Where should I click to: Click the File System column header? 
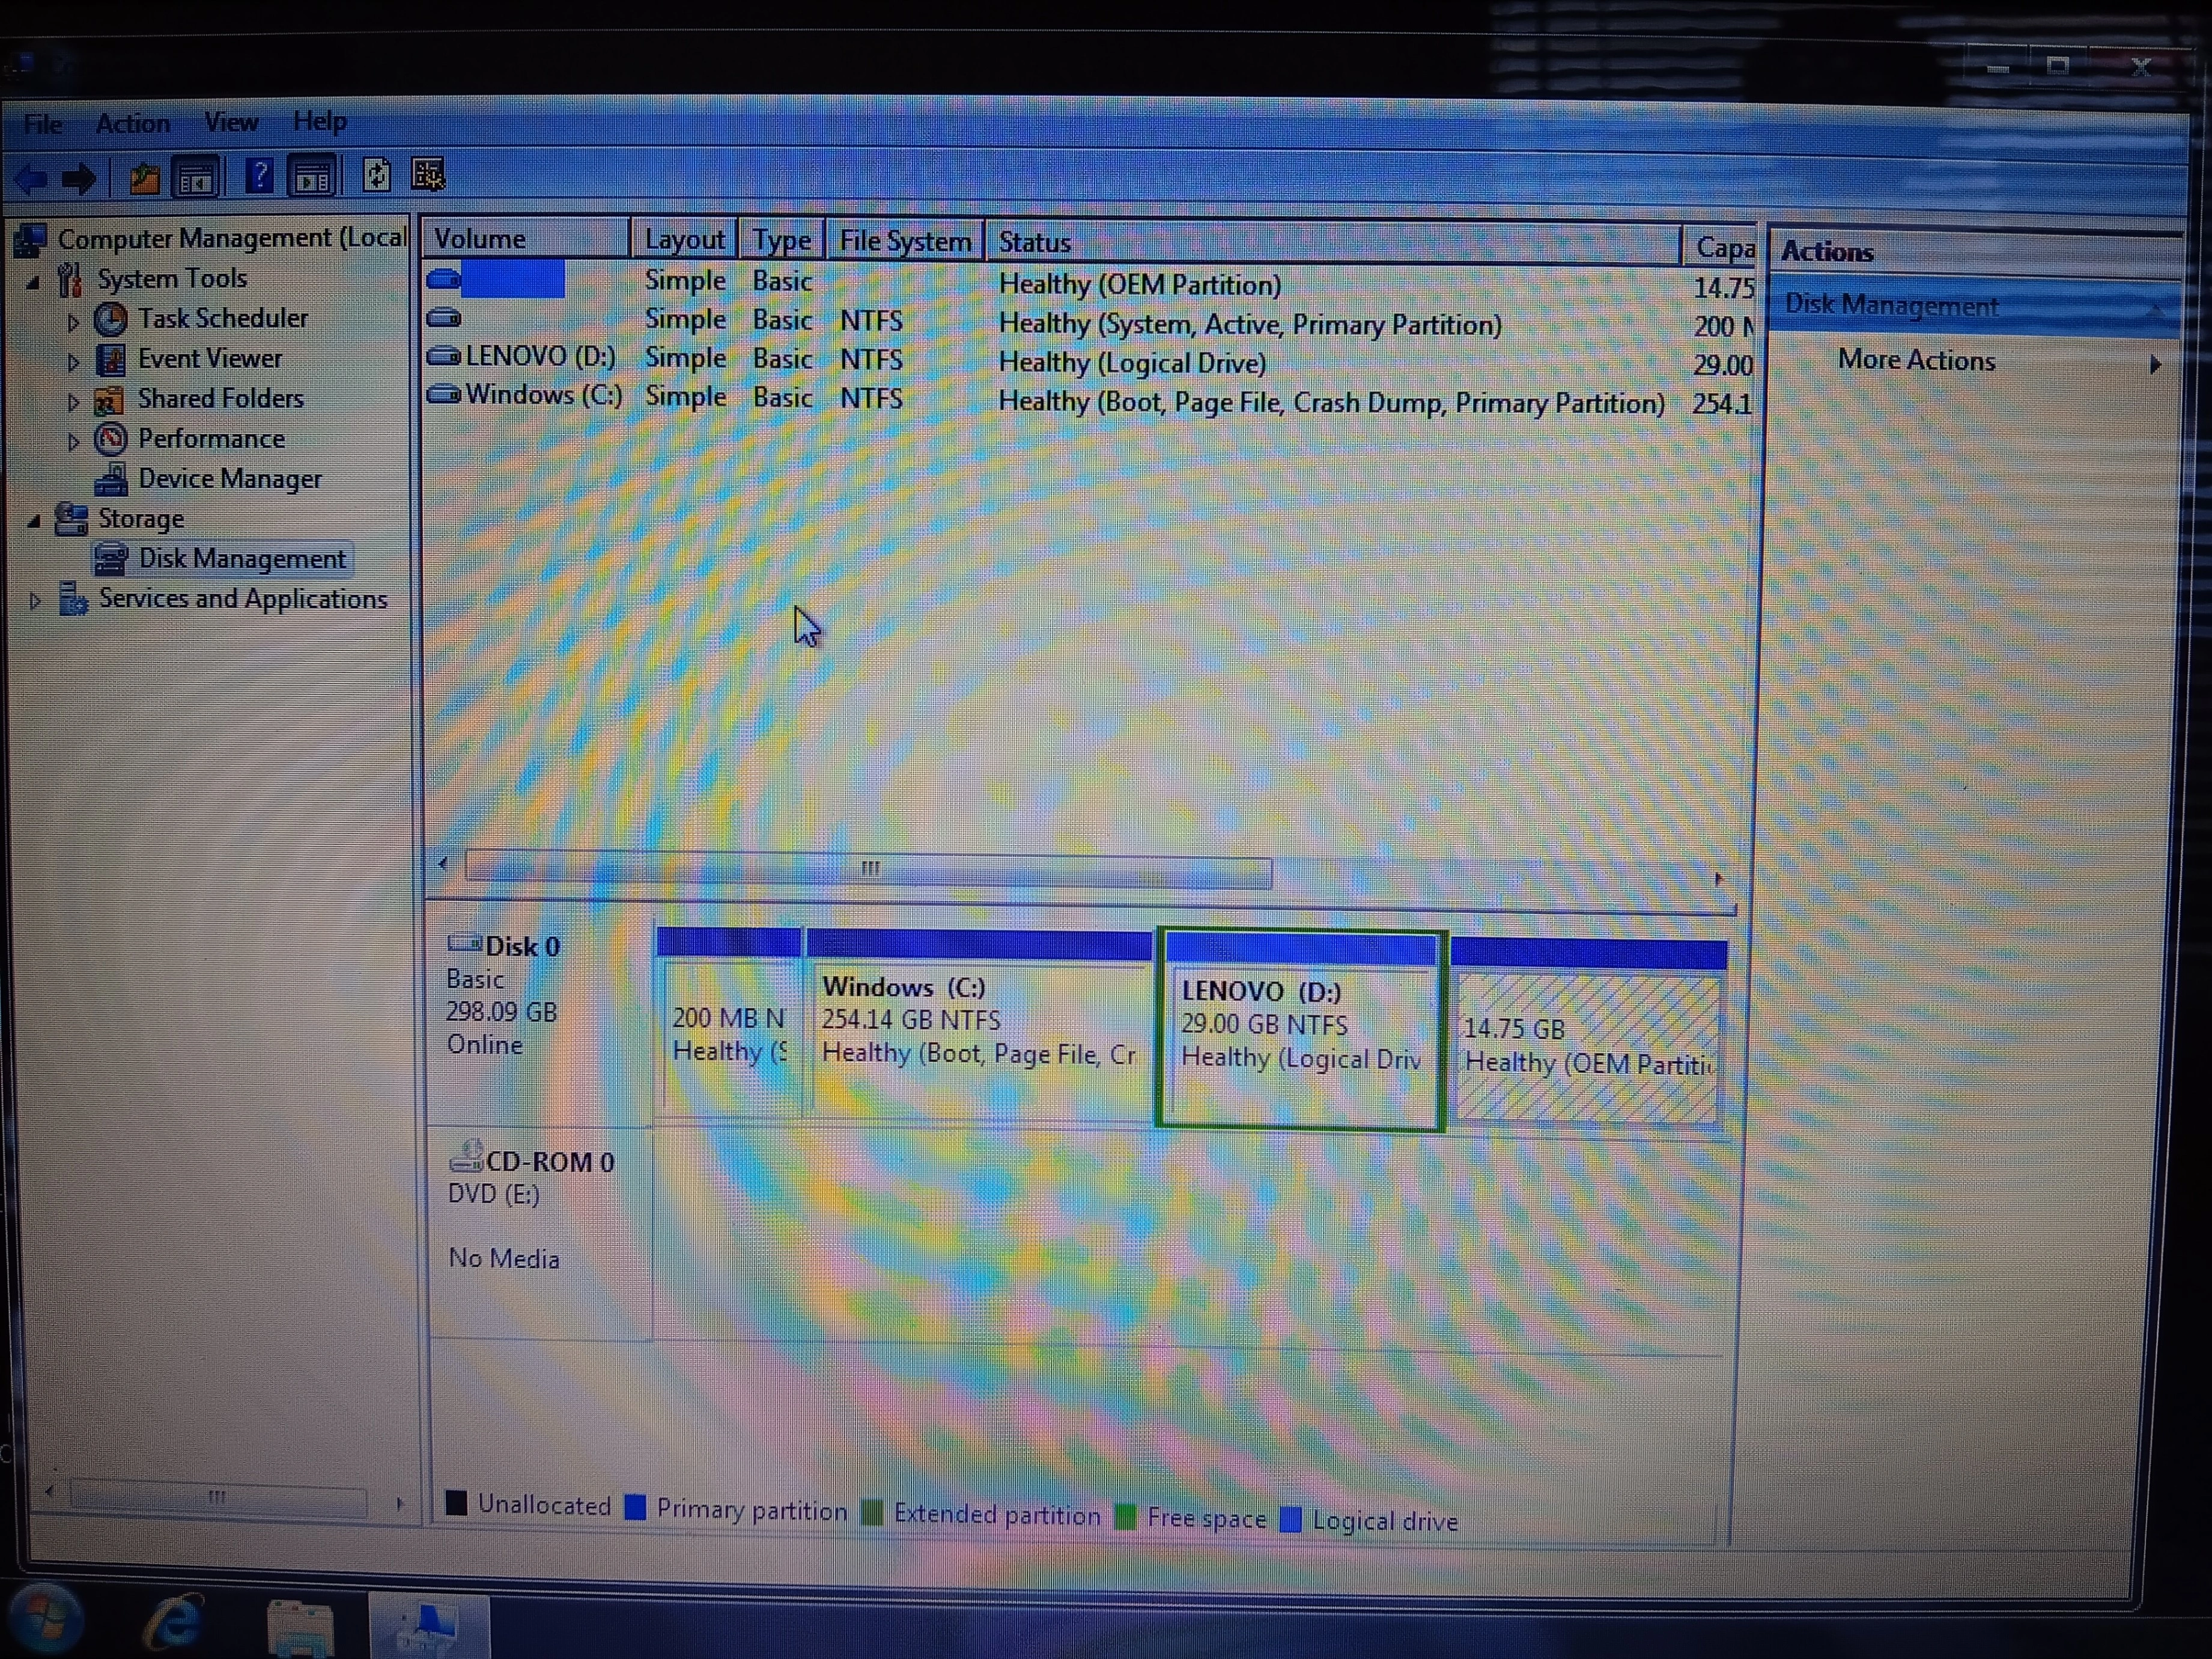coord(904,242)
